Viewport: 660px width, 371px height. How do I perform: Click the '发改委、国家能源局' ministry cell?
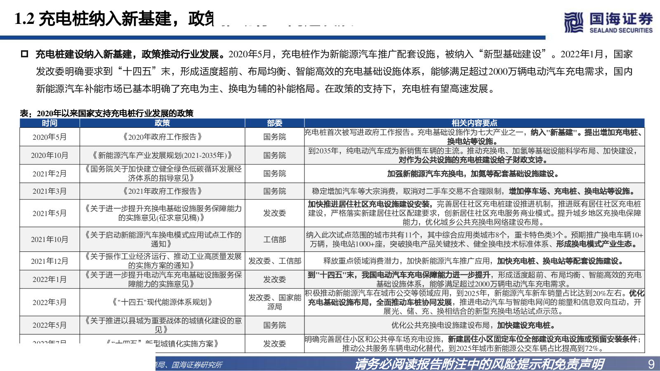point(275,302)
